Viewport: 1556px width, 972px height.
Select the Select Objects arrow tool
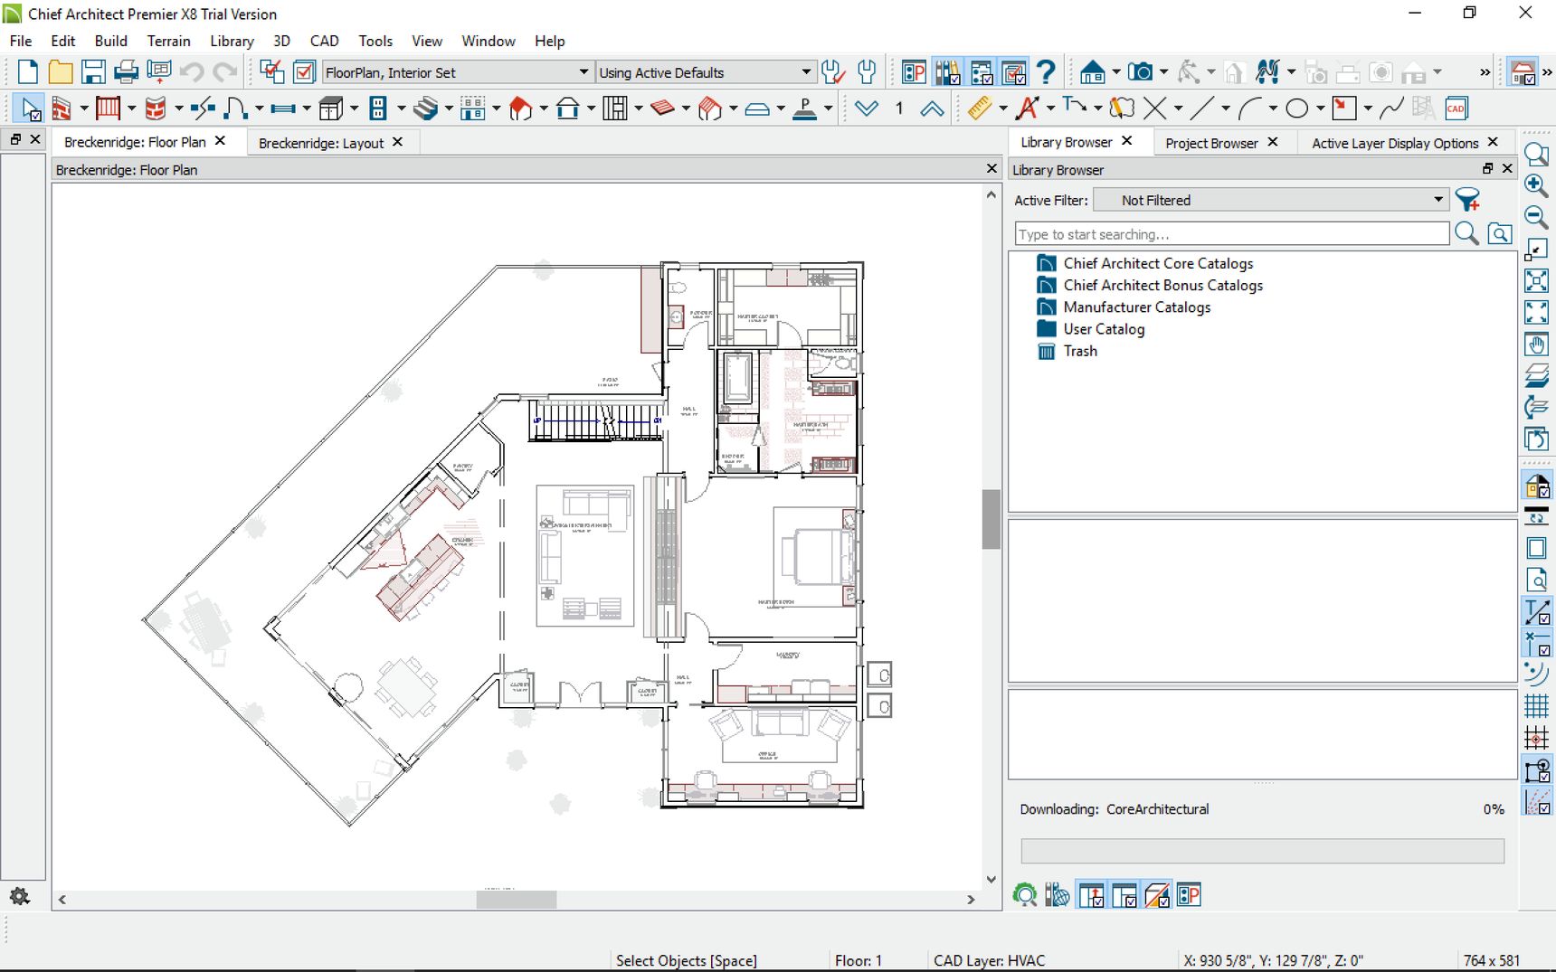(x=31, y=109)
